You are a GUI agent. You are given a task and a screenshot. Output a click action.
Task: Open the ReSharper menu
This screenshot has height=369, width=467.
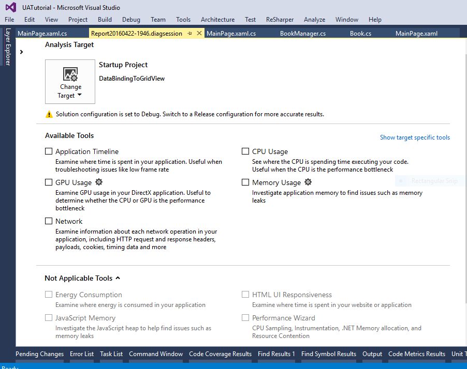(x=280, y=20)
